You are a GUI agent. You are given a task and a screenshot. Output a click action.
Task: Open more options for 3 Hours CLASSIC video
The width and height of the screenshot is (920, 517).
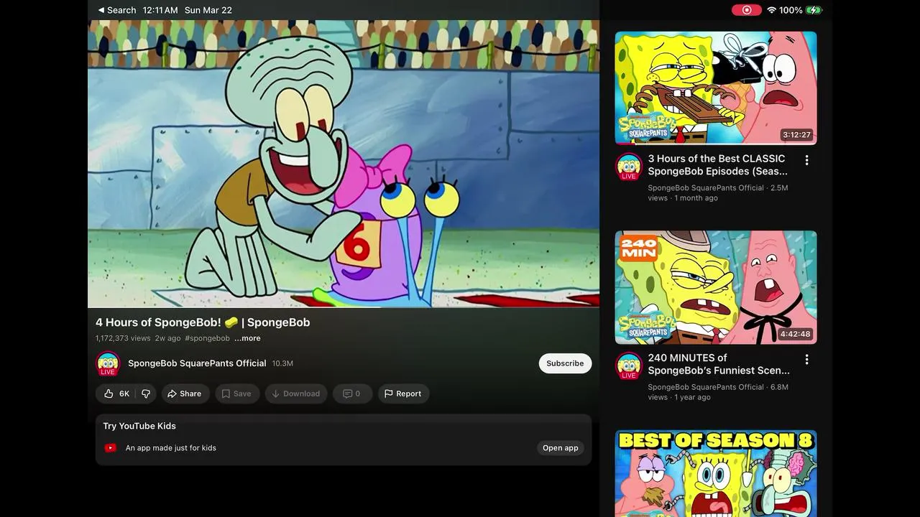coord(806,160)
